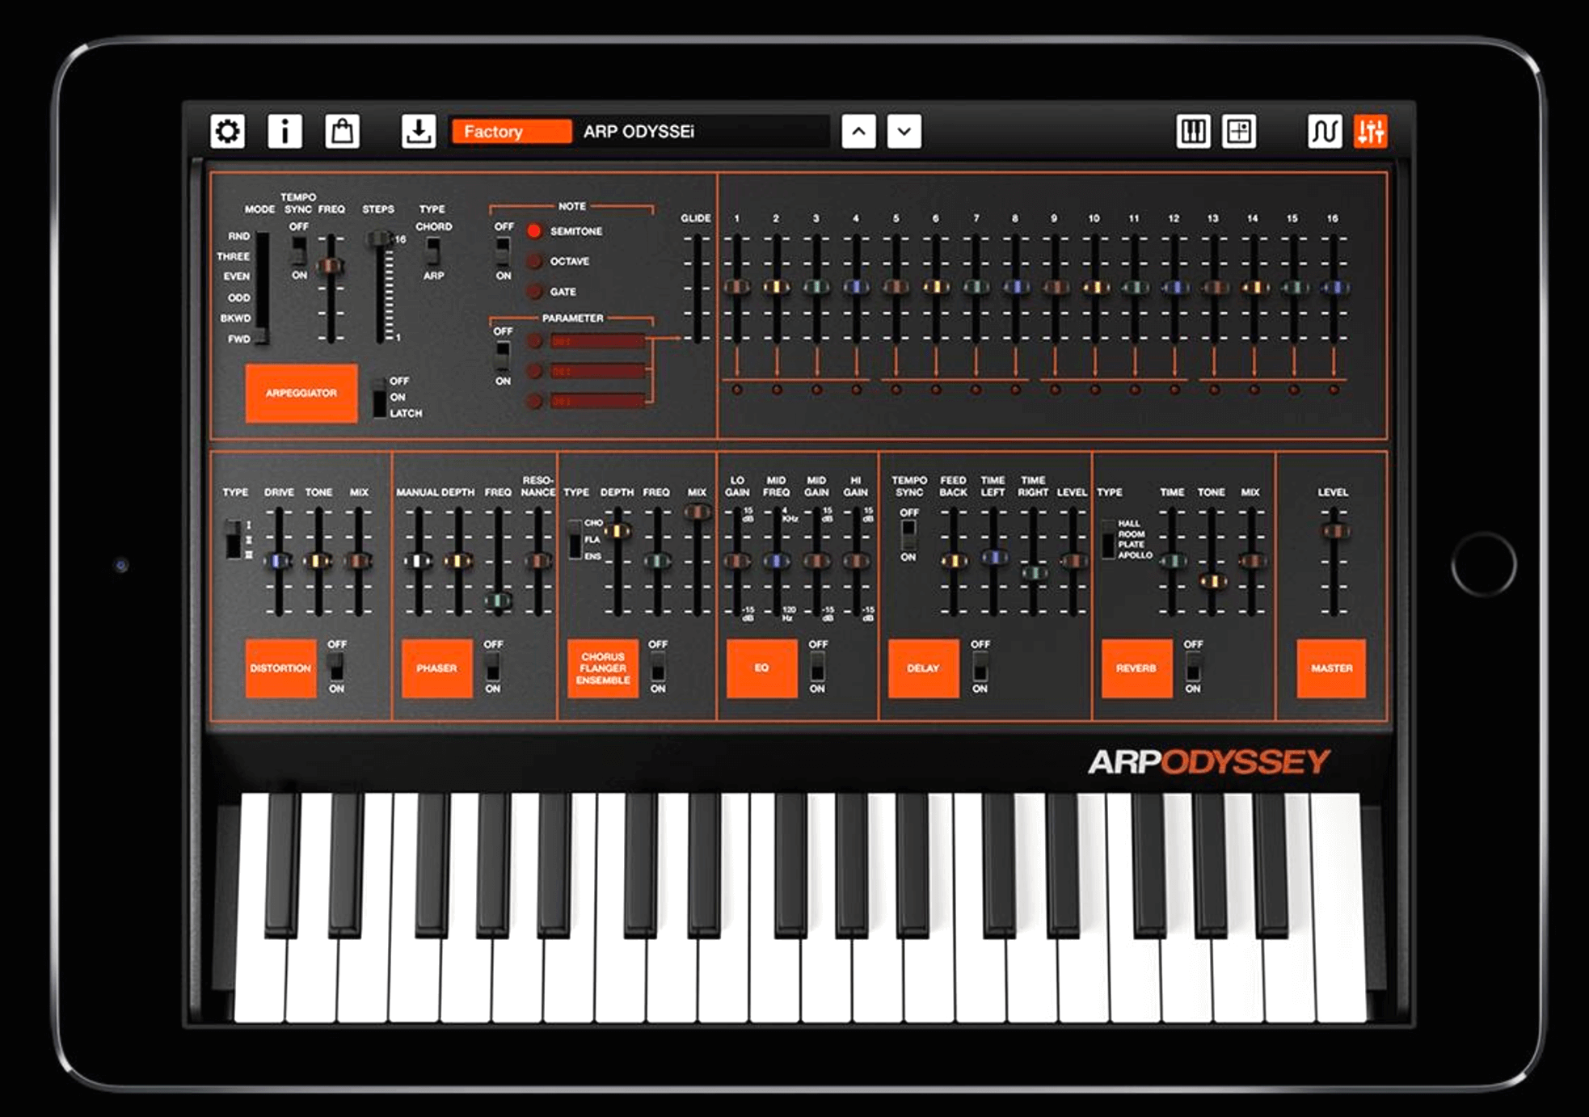Click the Master LEVEL slider knob
Image resolution: width=1589 pixels, height=1117 pixels.
point(1334,531)
